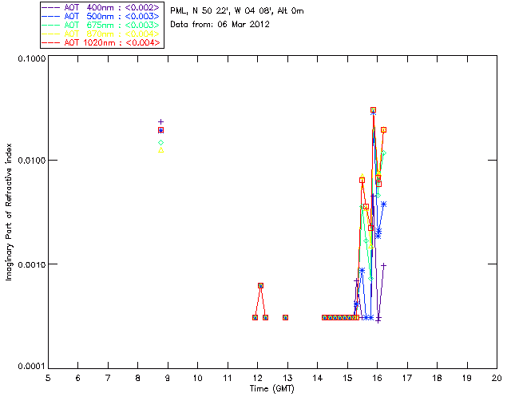Click the 'AOT 675nm : <0.003>' legend entry

[100, 25]
